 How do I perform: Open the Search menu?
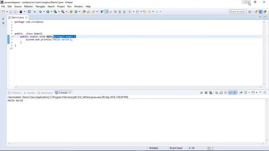51,7
